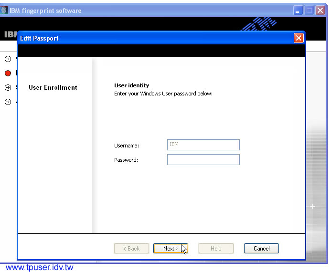
Task: Click the first arrow icon in left sidebar
Action: click(x=8, y=59)
